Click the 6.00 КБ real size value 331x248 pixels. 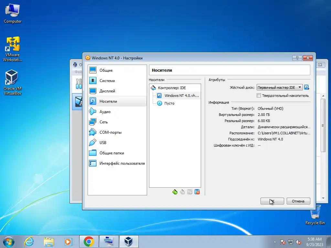pyautogui.click(x=264, y=121)
